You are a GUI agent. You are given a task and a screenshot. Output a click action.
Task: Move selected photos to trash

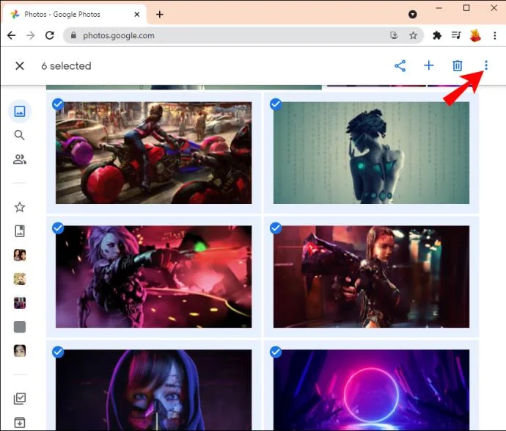pyautogui.click(x=458, y=66)
